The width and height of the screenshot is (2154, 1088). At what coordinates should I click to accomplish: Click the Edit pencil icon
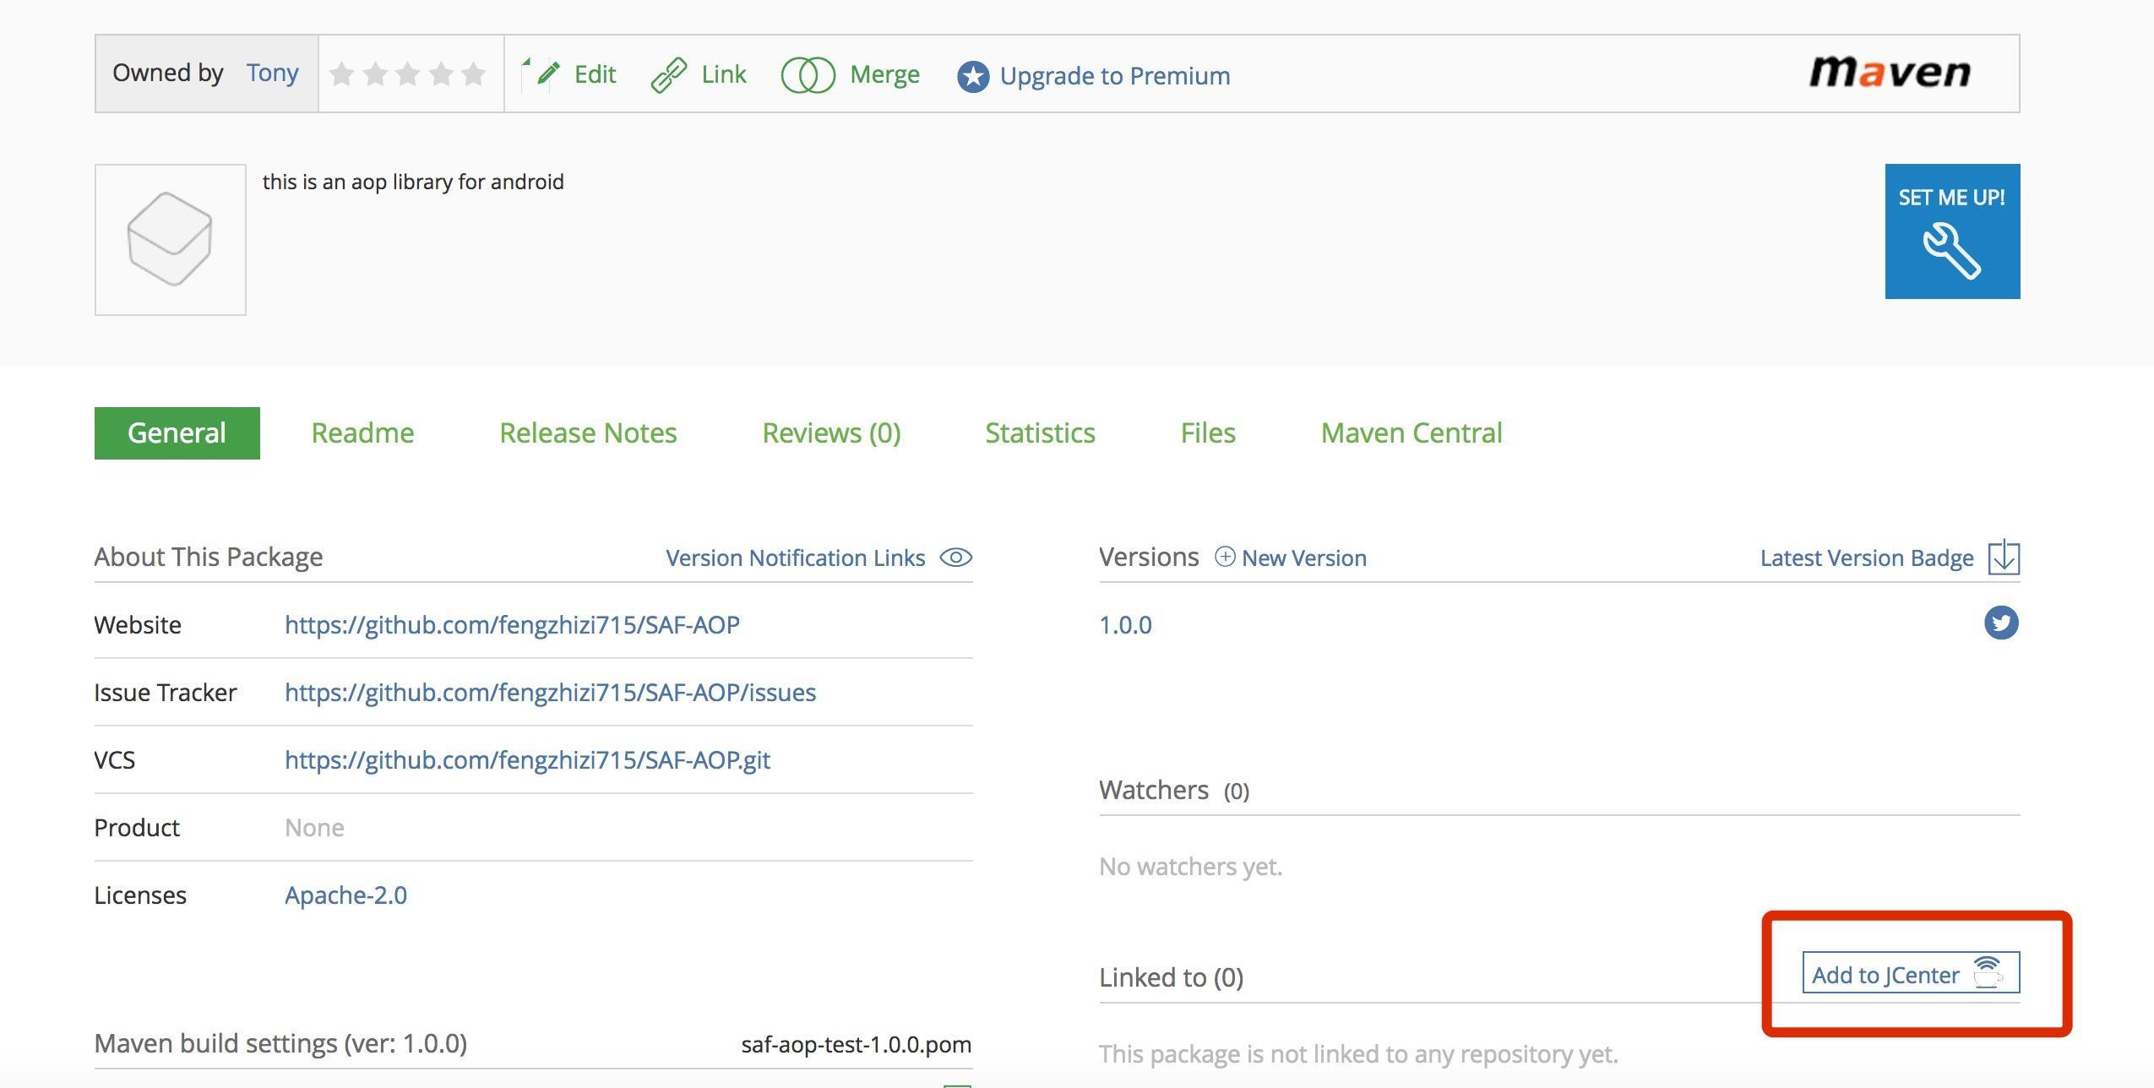click(x=547, y=73)
